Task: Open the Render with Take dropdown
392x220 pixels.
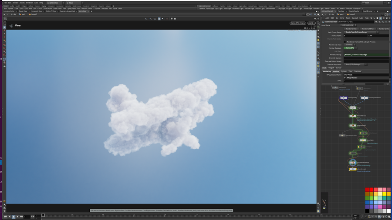Action: pyautogui.click(x=350, y=45)
